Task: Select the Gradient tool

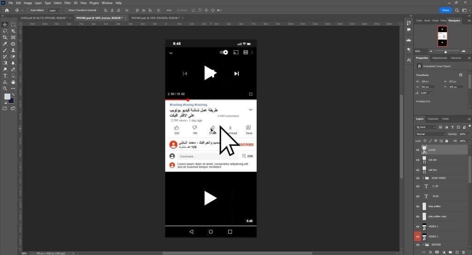Action: [x=5, y=63]
